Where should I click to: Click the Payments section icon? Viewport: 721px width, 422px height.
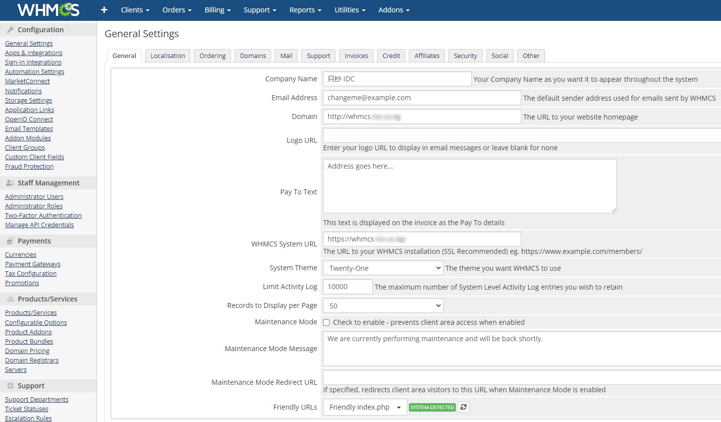point(10,241)
